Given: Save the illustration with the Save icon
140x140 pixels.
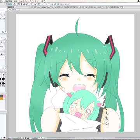Looking at the screenshot, I should click(21, 4).
